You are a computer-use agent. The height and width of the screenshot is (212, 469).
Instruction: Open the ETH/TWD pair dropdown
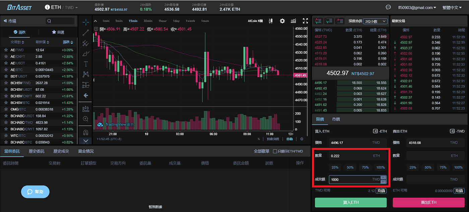tap(64, 7)
